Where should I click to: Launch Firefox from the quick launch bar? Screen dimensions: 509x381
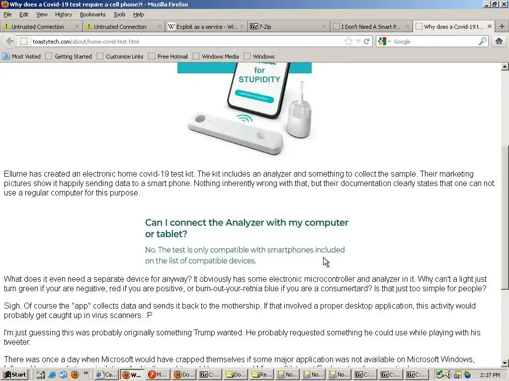tap(75, 375)
